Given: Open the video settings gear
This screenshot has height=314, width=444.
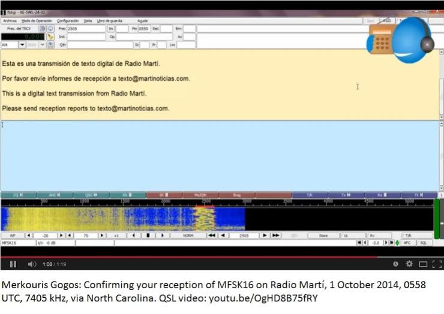Looking at the screenshot, I should (x=409, y=264).
